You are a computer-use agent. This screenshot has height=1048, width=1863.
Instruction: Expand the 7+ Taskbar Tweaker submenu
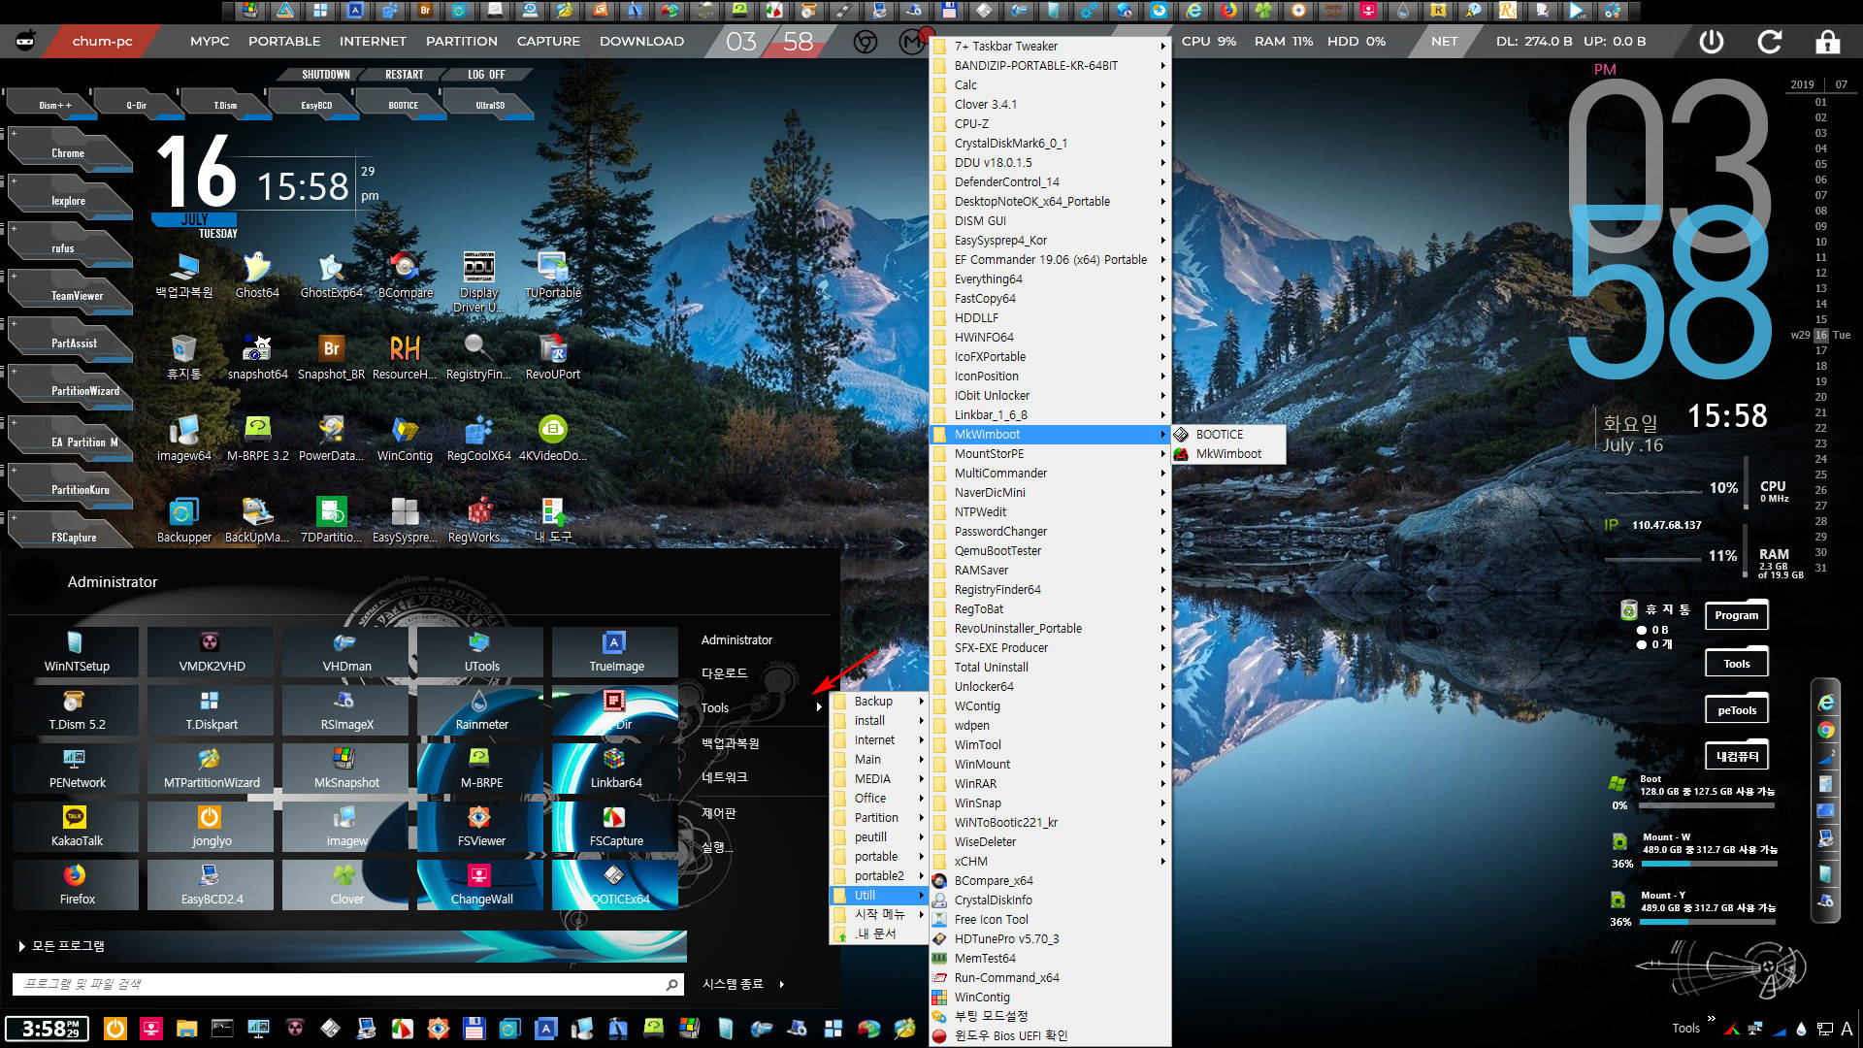click(1050, 46)
